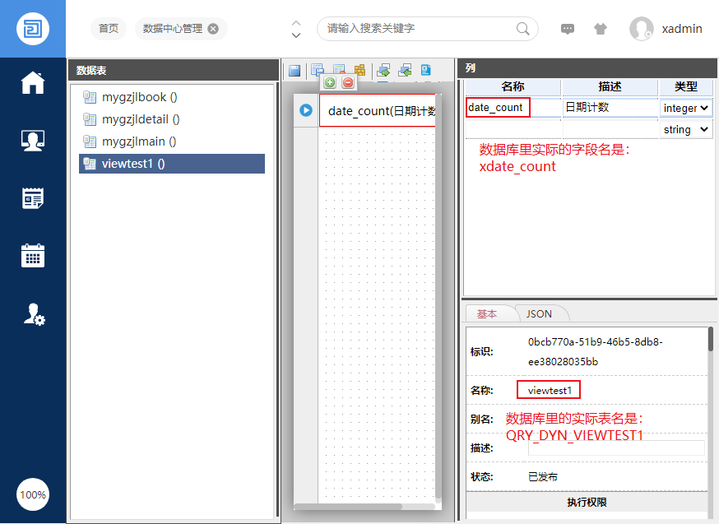Screen dimensions: 719x524
Task: Click the red minus icon to remove a column
Action: pos(347,82)
